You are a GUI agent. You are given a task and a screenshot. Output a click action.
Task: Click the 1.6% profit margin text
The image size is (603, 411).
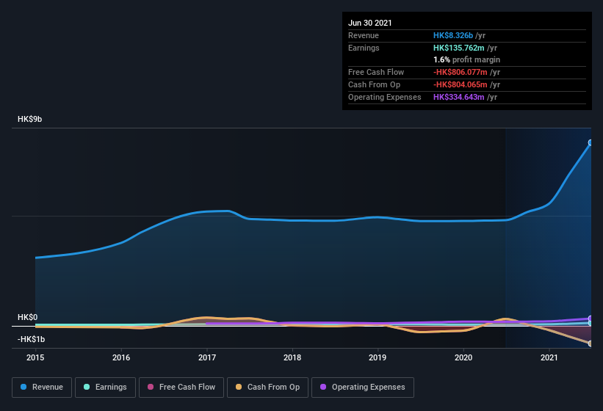tap(467, 59)
